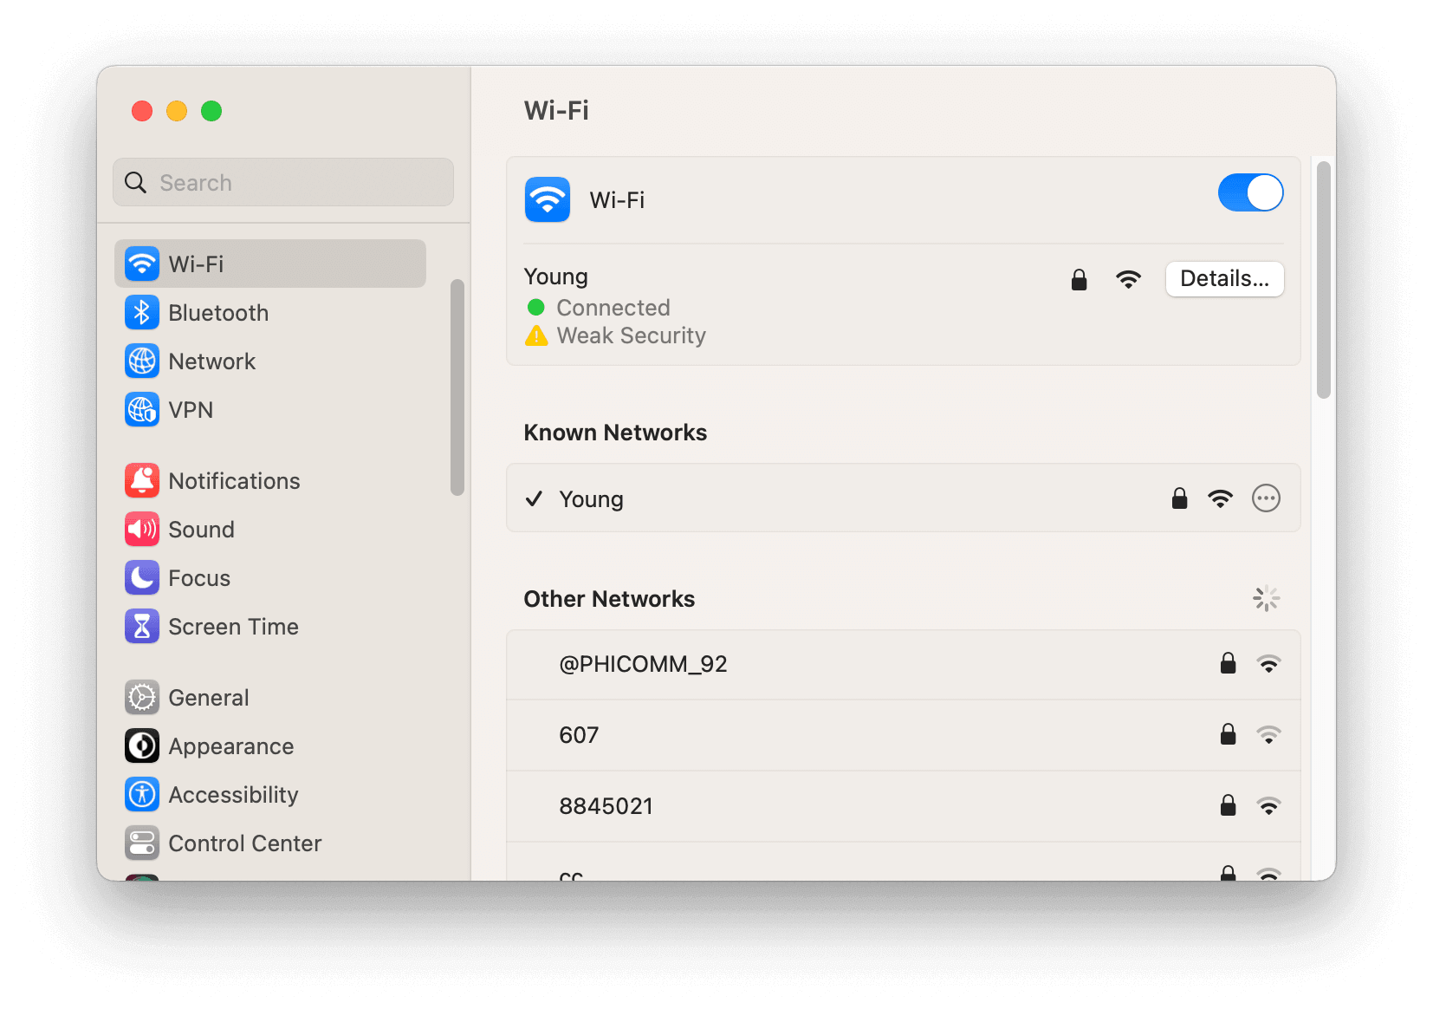Click the Other Networks heading
This screenshot has width=1433, height=1009.
coord(609,599)
